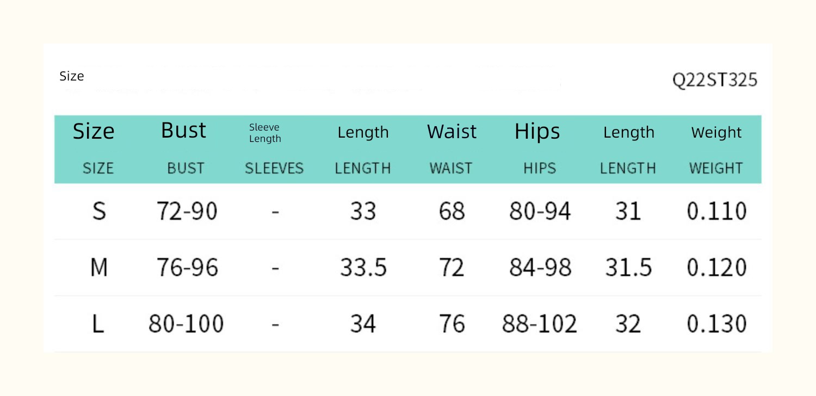The height and width of the screenshot is (396, 816).
Task: Click weight value 0.130
Action: [716, 324]
